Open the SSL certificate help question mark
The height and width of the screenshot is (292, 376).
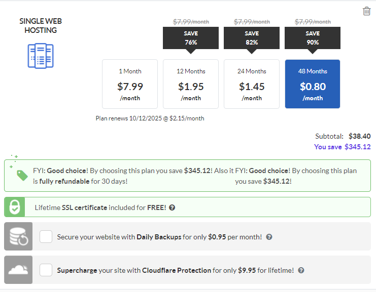coord(172,207)
